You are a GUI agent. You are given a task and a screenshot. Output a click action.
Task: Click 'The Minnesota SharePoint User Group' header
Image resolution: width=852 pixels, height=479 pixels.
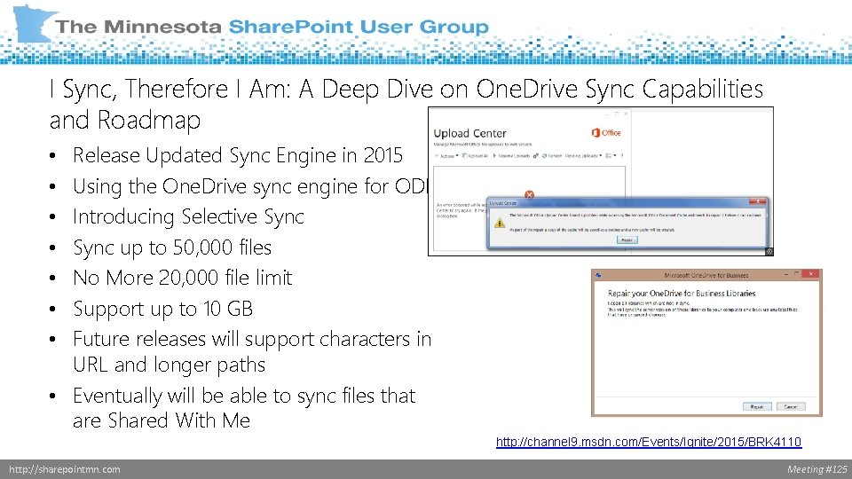[272, 26]
